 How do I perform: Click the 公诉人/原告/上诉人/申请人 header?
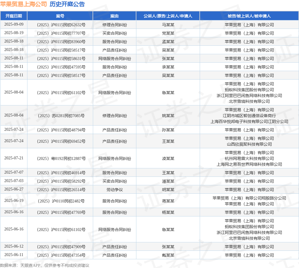[168, 16]
